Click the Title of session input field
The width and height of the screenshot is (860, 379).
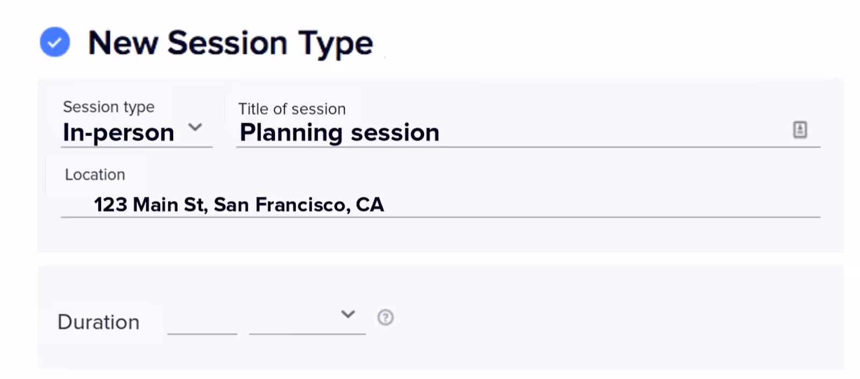tap(528, 132)
